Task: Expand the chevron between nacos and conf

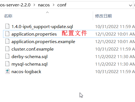Action: point(54,5)
